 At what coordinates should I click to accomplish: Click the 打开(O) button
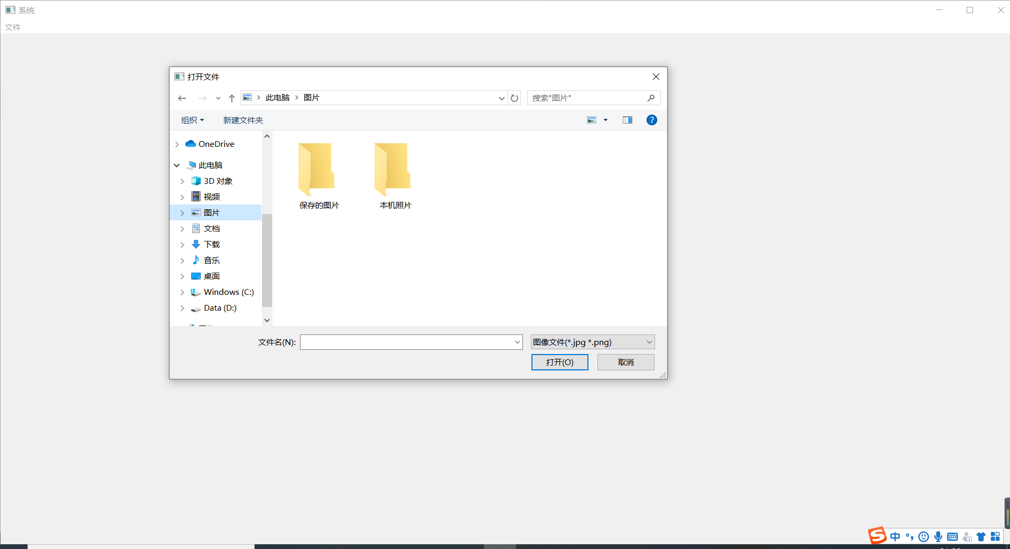coord(559,362)
